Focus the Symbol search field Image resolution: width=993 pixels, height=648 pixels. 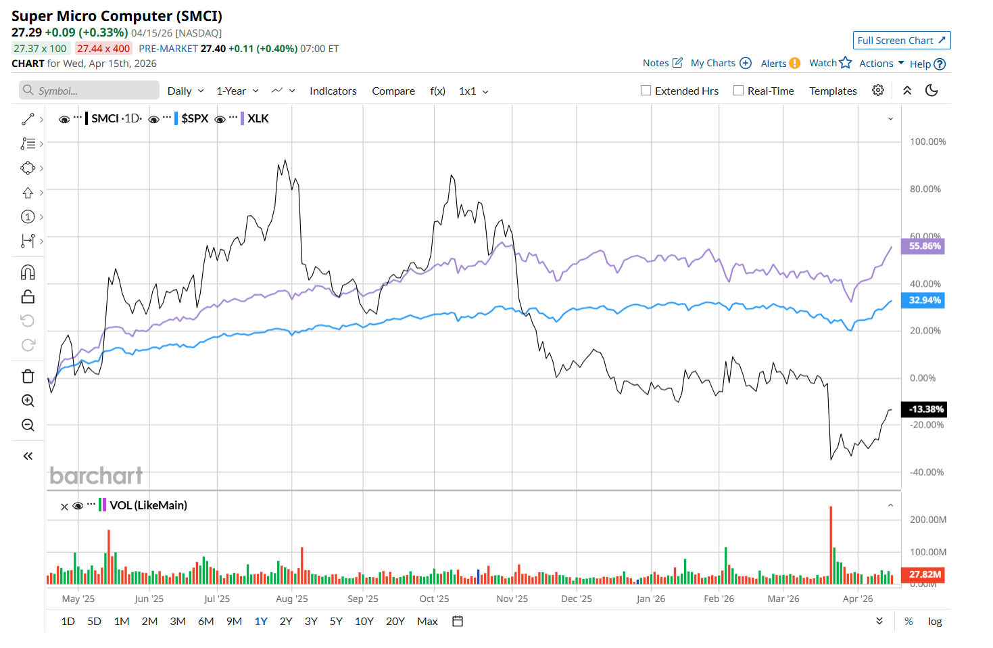click(89, 91)
